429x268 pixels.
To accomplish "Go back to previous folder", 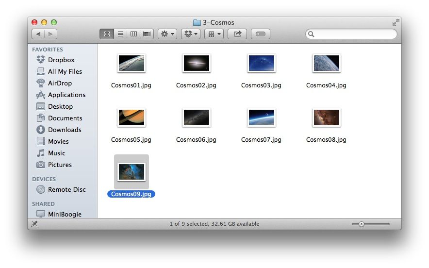I will pyautogui.click(x=38, y=34).
